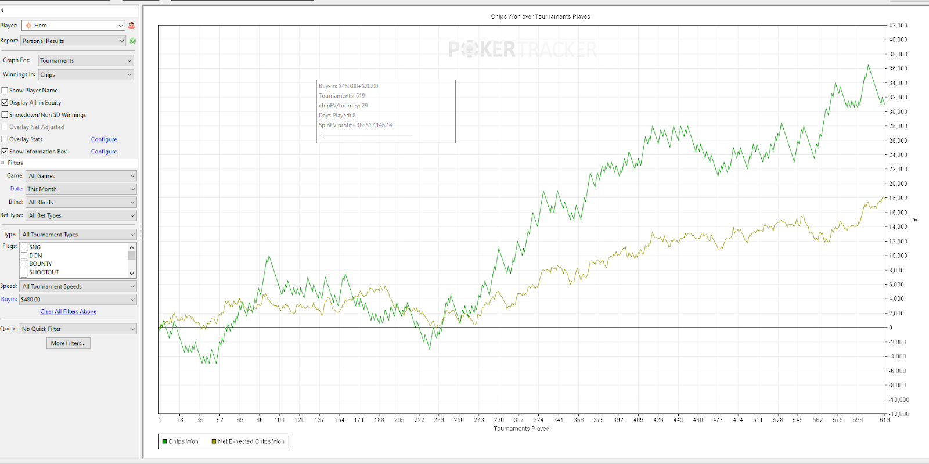Click the More Filters... button
Screen dimensions: 929x464
click(x=69, y=343)
